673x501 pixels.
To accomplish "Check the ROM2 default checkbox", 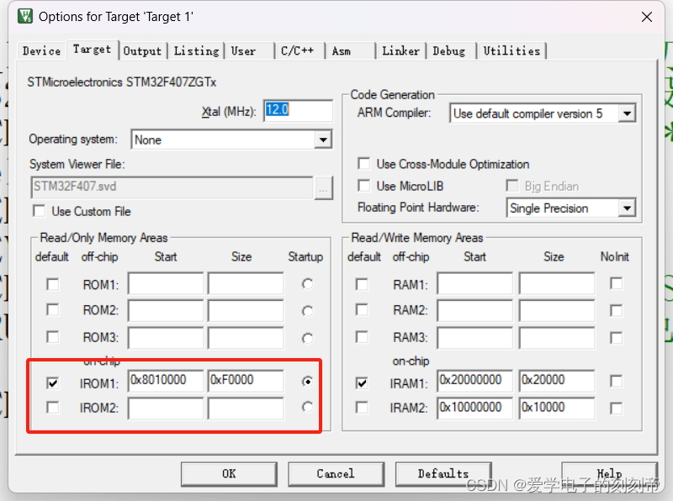I will tap(53, 309).
